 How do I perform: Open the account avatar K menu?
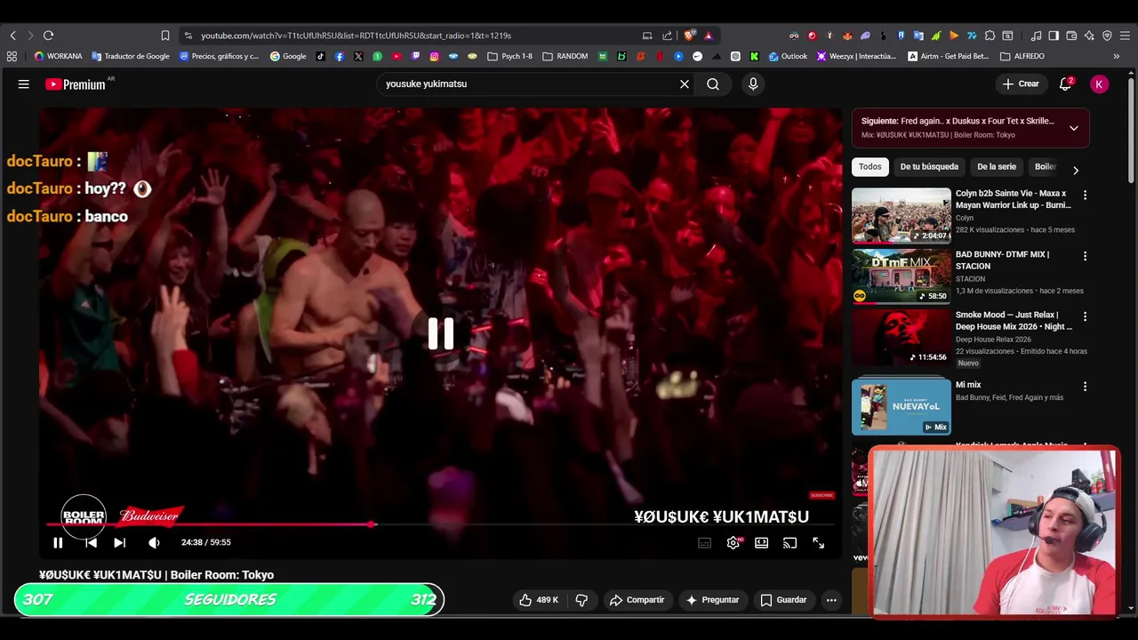(x=1100, y=84)
